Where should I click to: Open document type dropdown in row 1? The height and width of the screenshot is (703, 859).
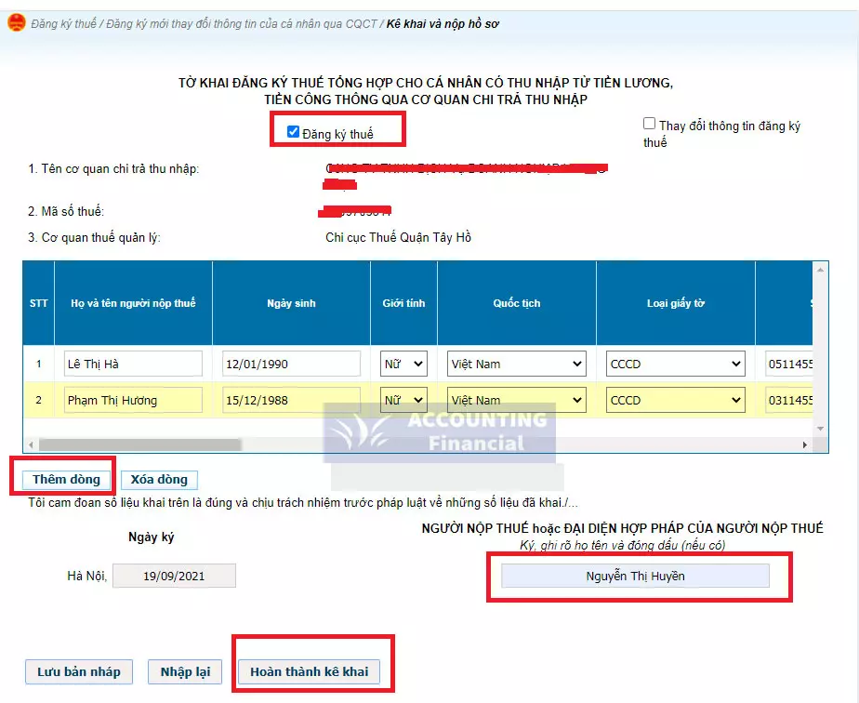point(676,364)
